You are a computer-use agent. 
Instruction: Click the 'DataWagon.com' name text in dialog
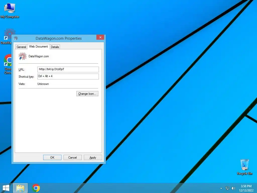tap(39, 56)
